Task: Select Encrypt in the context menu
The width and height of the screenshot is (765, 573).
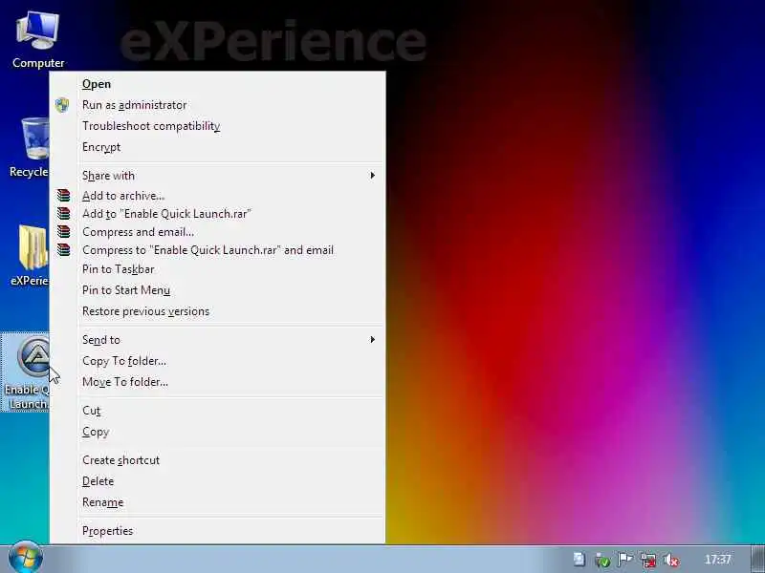Action: pyautogui.click(x=218, y=147)
